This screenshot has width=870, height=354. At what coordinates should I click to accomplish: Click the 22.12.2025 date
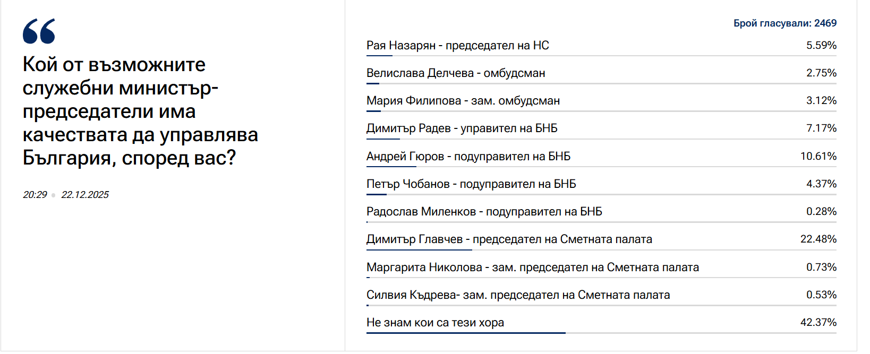pyautogui.click(x=85, y=195)
